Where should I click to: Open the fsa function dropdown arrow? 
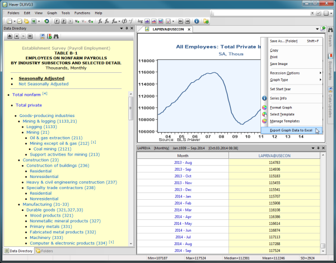pos(119,21)
